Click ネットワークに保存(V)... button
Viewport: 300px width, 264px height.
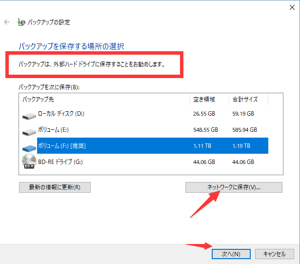click(234, 187)
